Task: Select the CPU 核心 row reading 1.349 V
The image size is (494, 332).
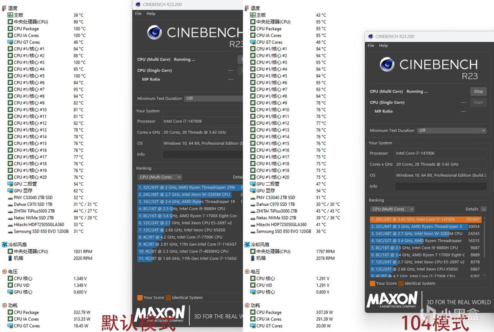Action: [x=47, y=278]
